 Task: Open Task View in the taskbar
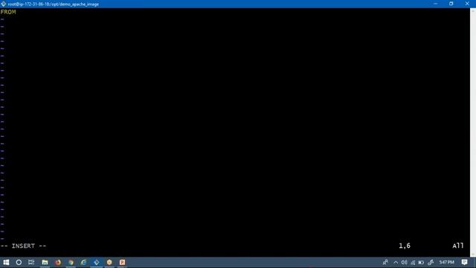click(31, 262)
